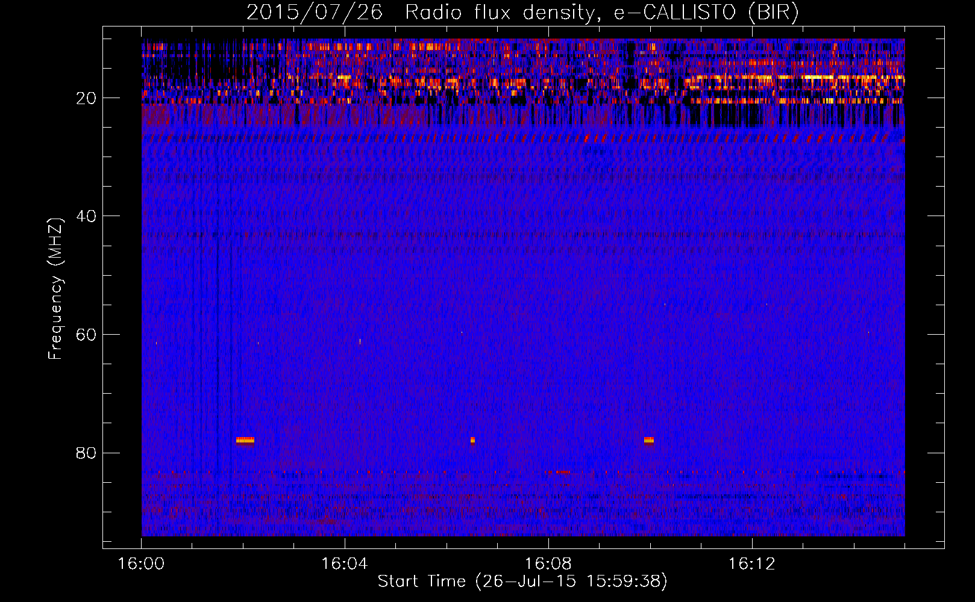Screen dimensions: 975x602
Task: Click the 20 frequency tick label
Action: [87, 98]
